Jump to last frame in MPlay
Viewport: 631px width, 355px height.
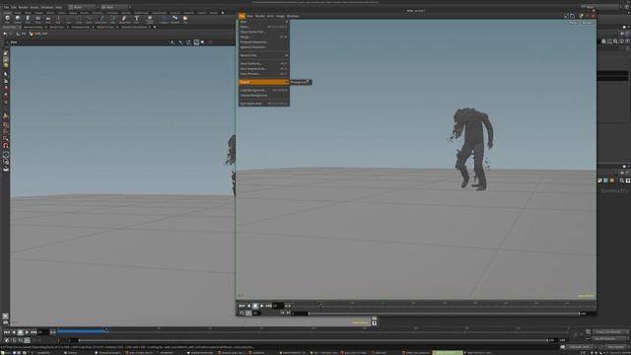(268, 306)
